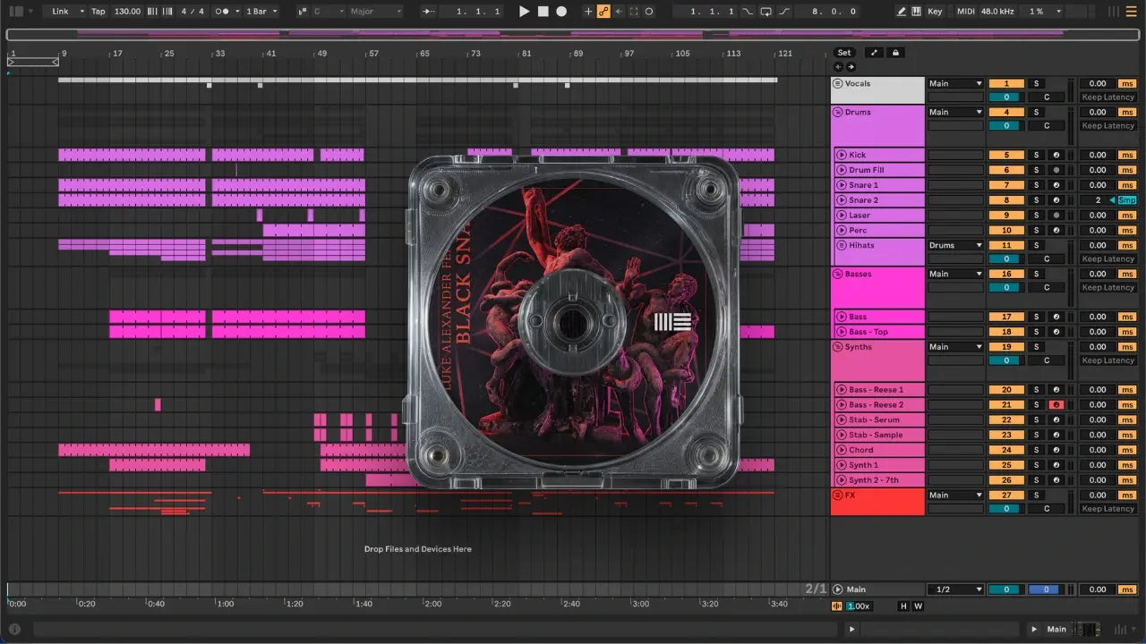This screenshot has height=644, width=1146.
Task: Click the H button beside Main track
Action: 903,606
